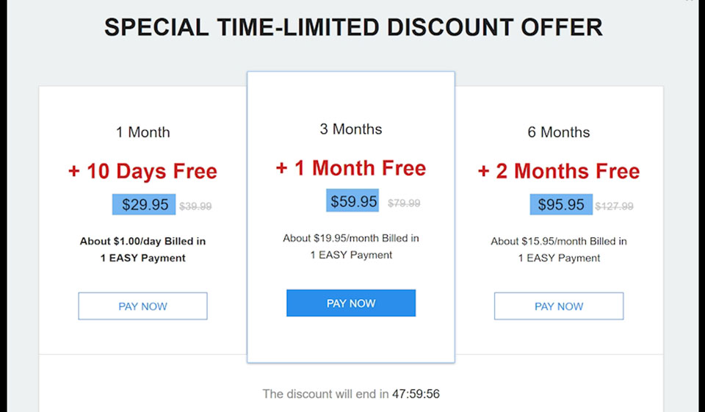
Task: Click PAY NOW for the 1 Month plan
Action: (x=142, y=306)
